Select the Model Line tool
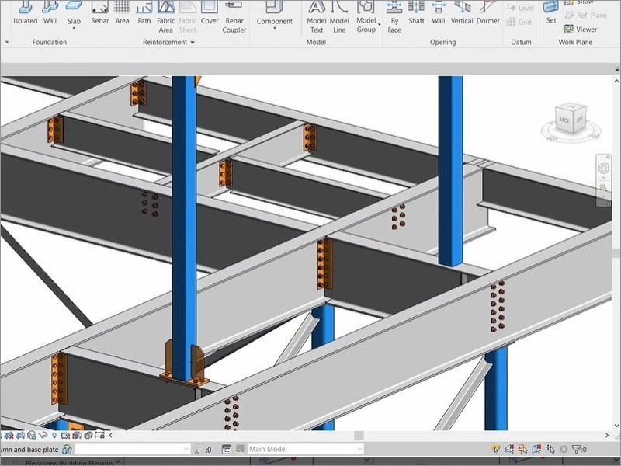 coord(339,17)
